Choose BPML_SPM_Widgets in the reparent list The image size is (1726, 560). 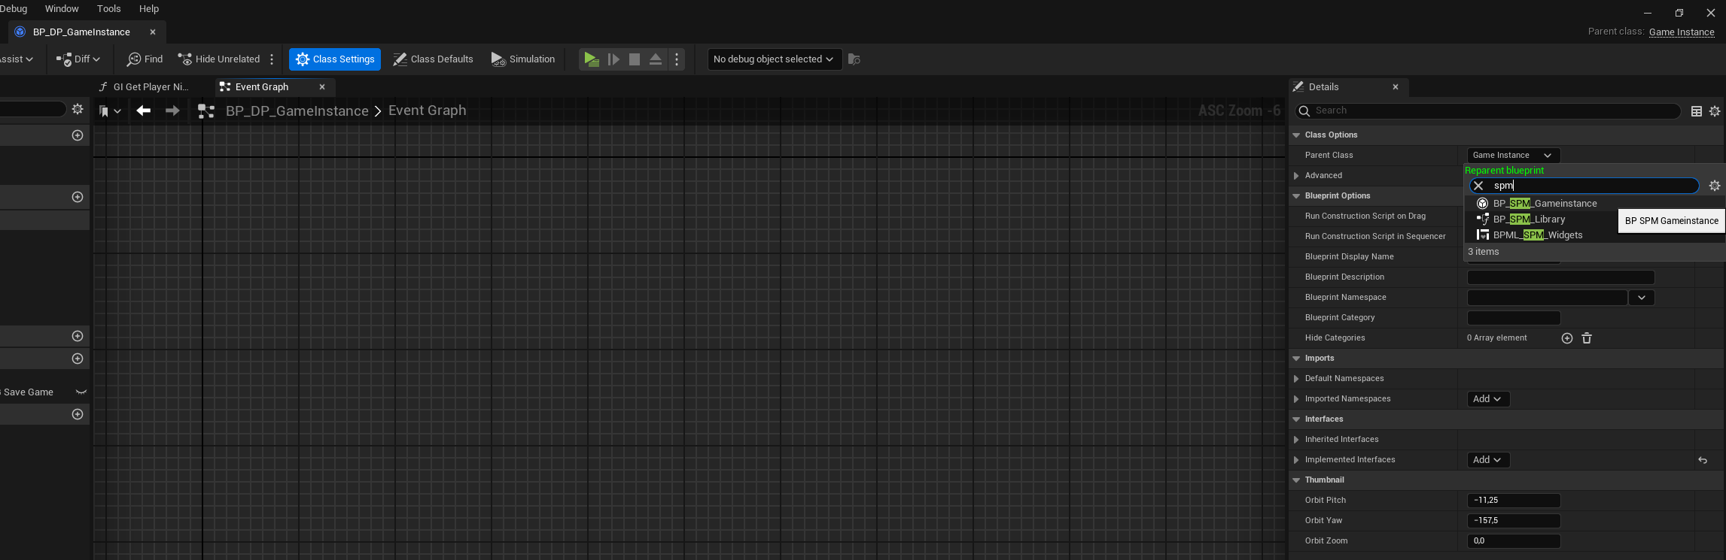pos(1537,235)
